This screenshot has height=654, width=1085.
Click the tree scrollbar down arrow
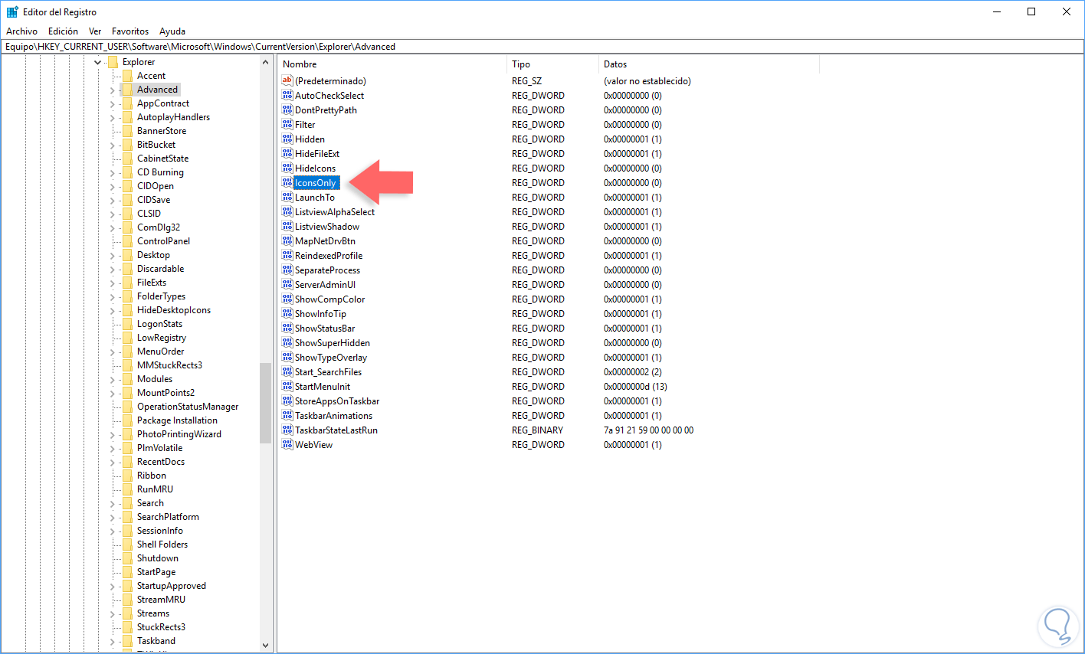click(266, 646)
